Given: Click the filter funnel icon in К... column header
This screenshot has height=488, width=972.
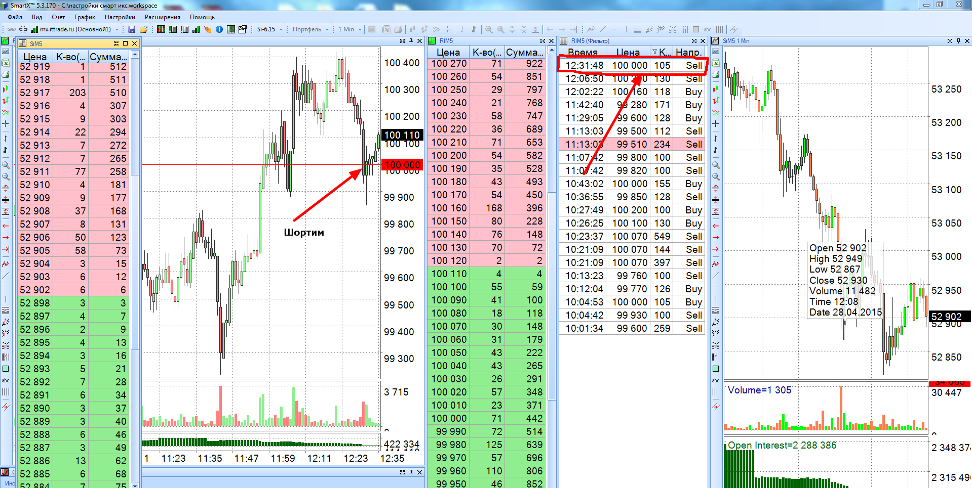Looking at the screenshot, I should coord(654,52).
